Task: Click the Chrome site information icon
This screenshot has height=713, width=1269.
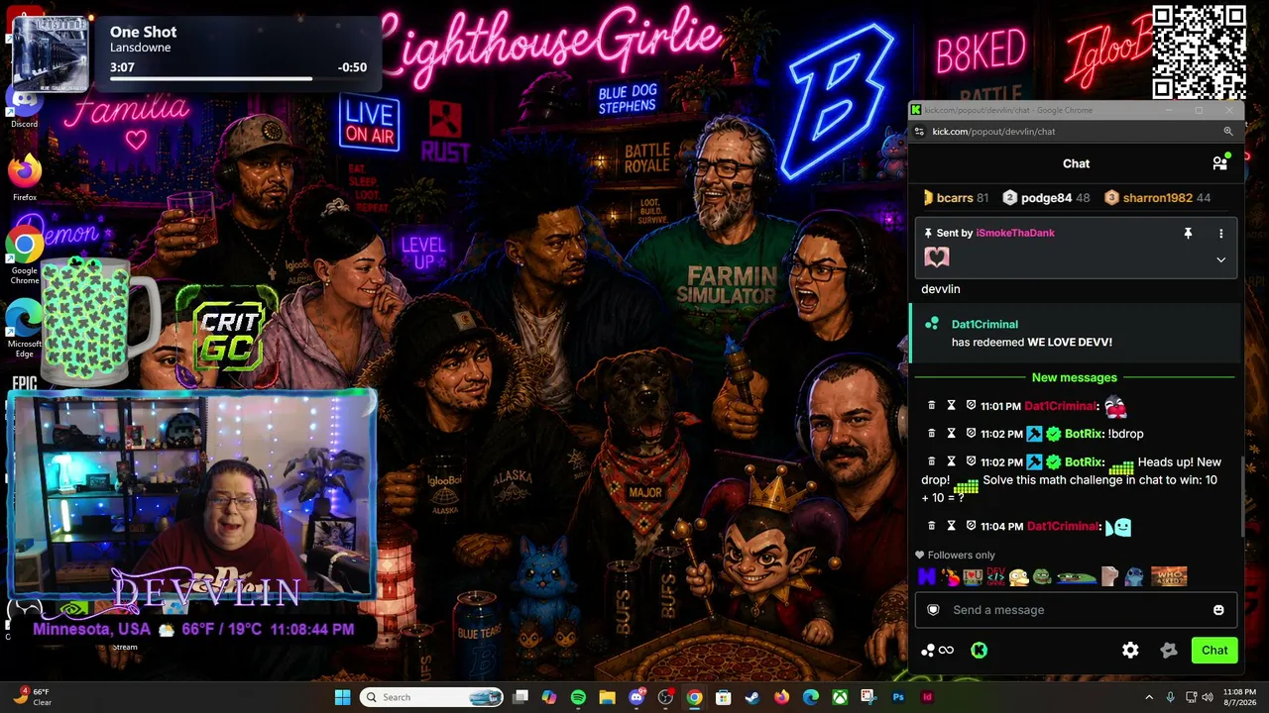Action: [x=921, y=131]
